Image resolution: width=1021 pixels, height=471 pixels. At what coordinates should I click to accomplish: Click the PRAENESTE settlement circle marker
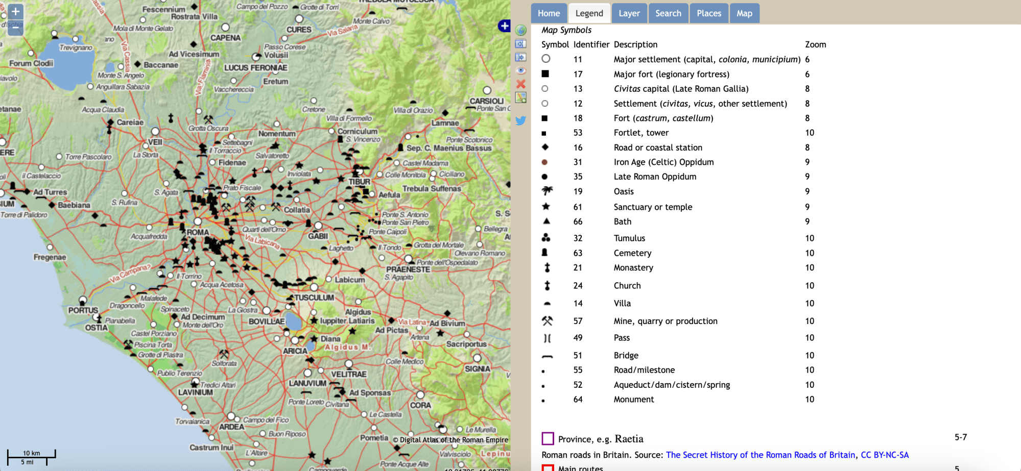point(409,259)
